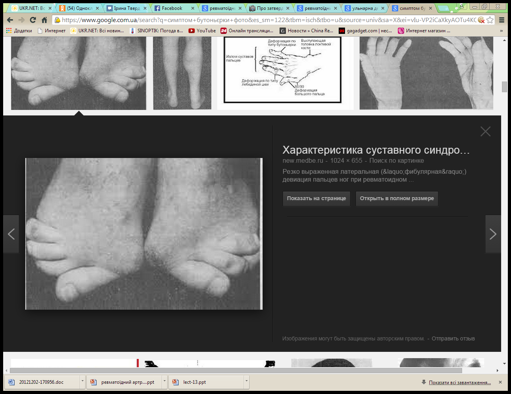Click the Показать на странице button
The height and width of the screenshot is (394, 511).
tap(316, 199)
